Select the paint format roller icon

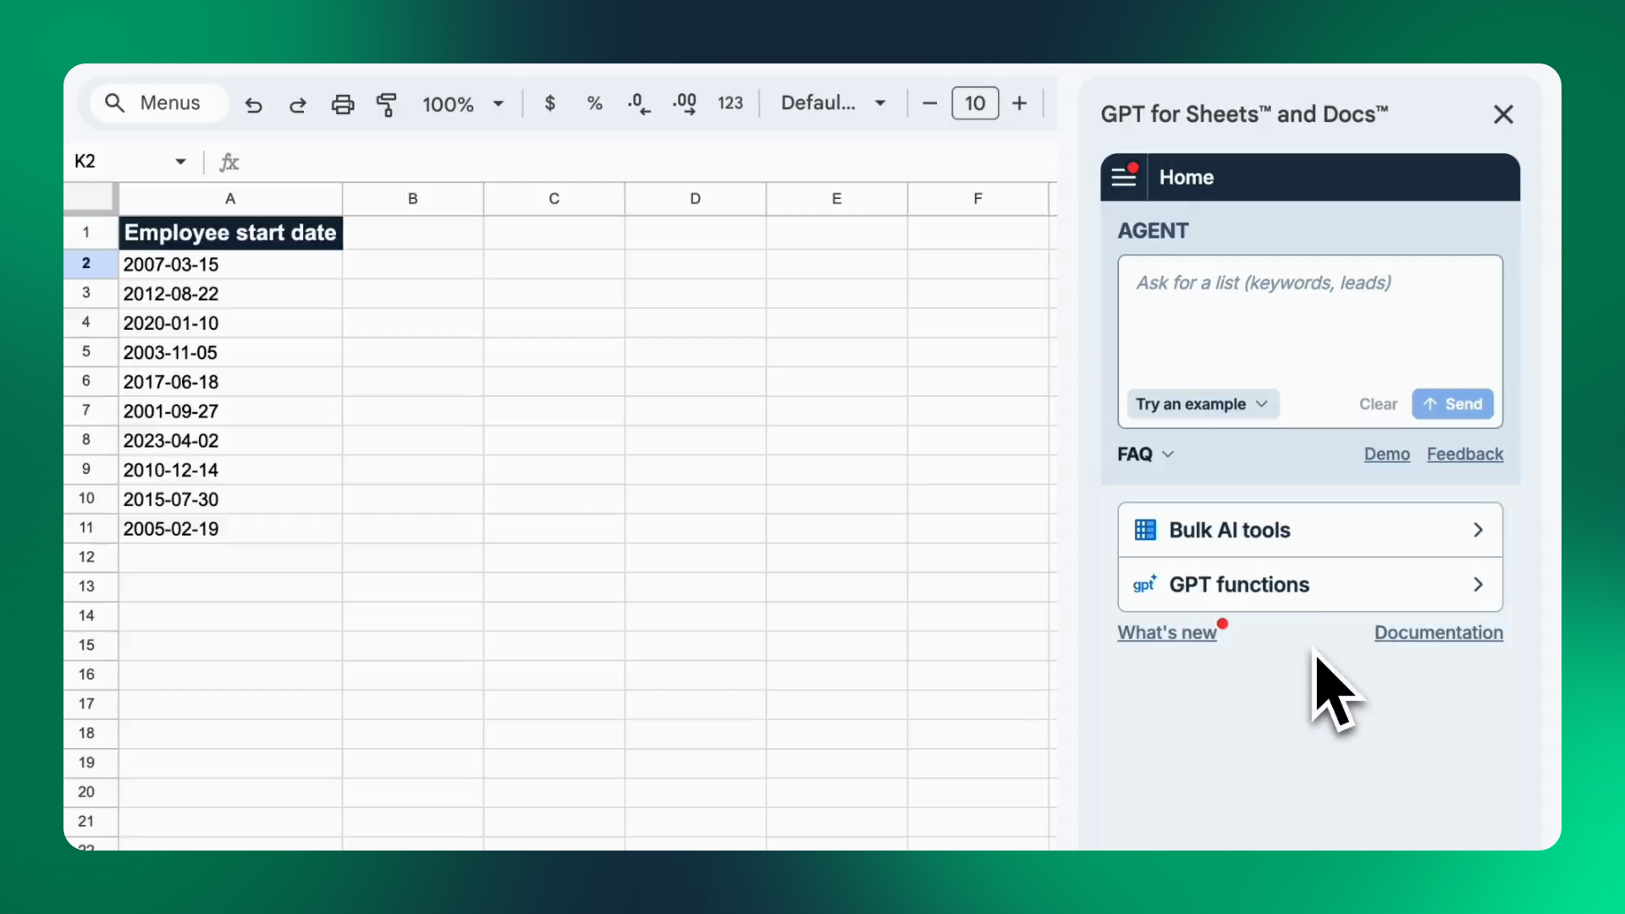click(387, 104)
